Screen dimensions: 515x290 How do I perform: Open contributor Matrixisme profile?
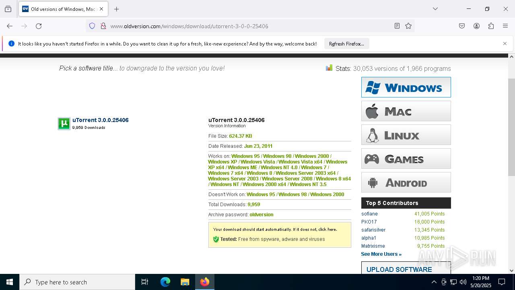click(373, 246)
